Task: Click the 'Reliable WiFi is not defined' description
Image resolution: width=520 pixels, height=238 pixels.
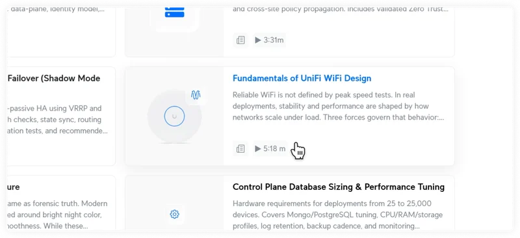Action: point(338,107)
